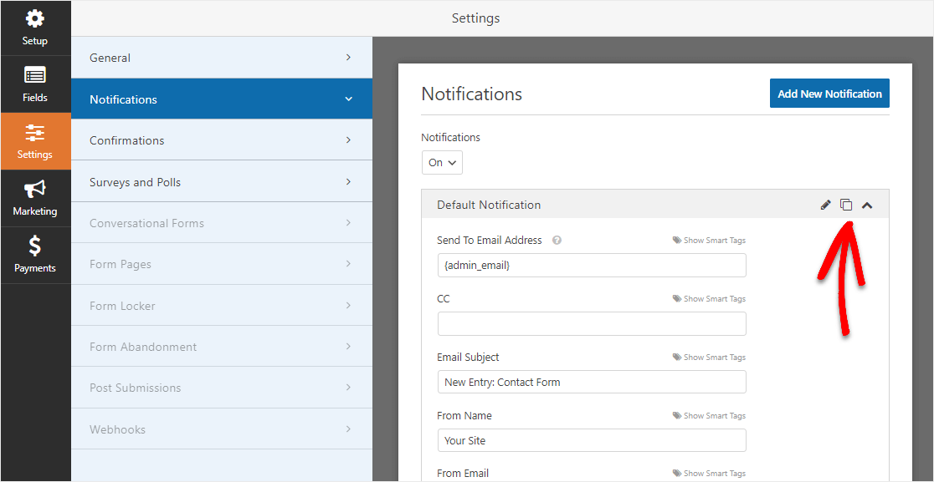Open Form Abandonment section
This screenshot has height=482, width=934.
click(x=222, y=347)
